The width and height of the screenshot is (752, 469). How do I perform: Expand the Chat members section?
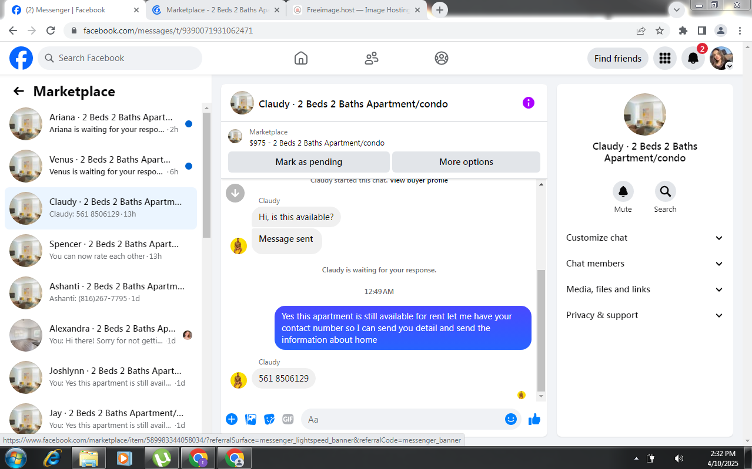coord(645,264)
